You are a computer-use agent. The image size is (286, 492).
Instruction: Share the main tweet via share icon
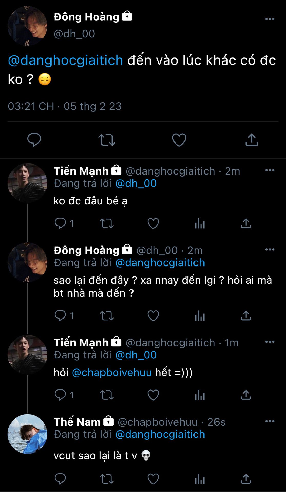[x=251, y=140]
